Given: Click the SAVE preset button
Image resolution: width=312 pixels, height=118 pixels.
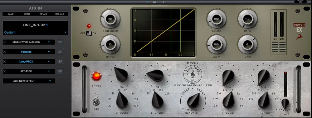Looking at the screenshot, I should [x=11, y=14].
